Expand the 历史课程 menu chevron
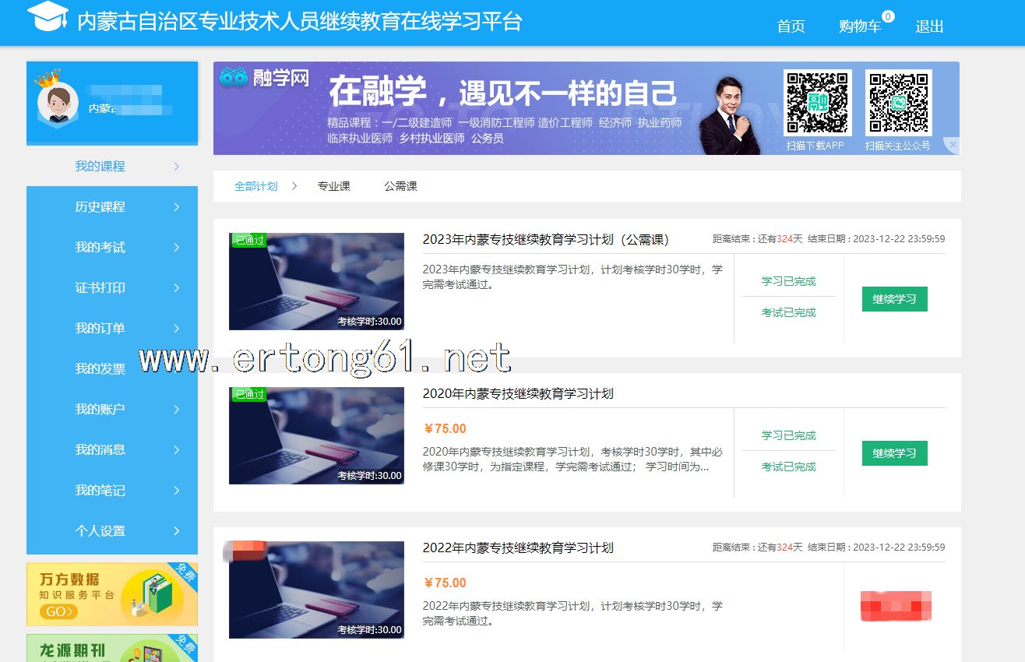 pos(177,207)
